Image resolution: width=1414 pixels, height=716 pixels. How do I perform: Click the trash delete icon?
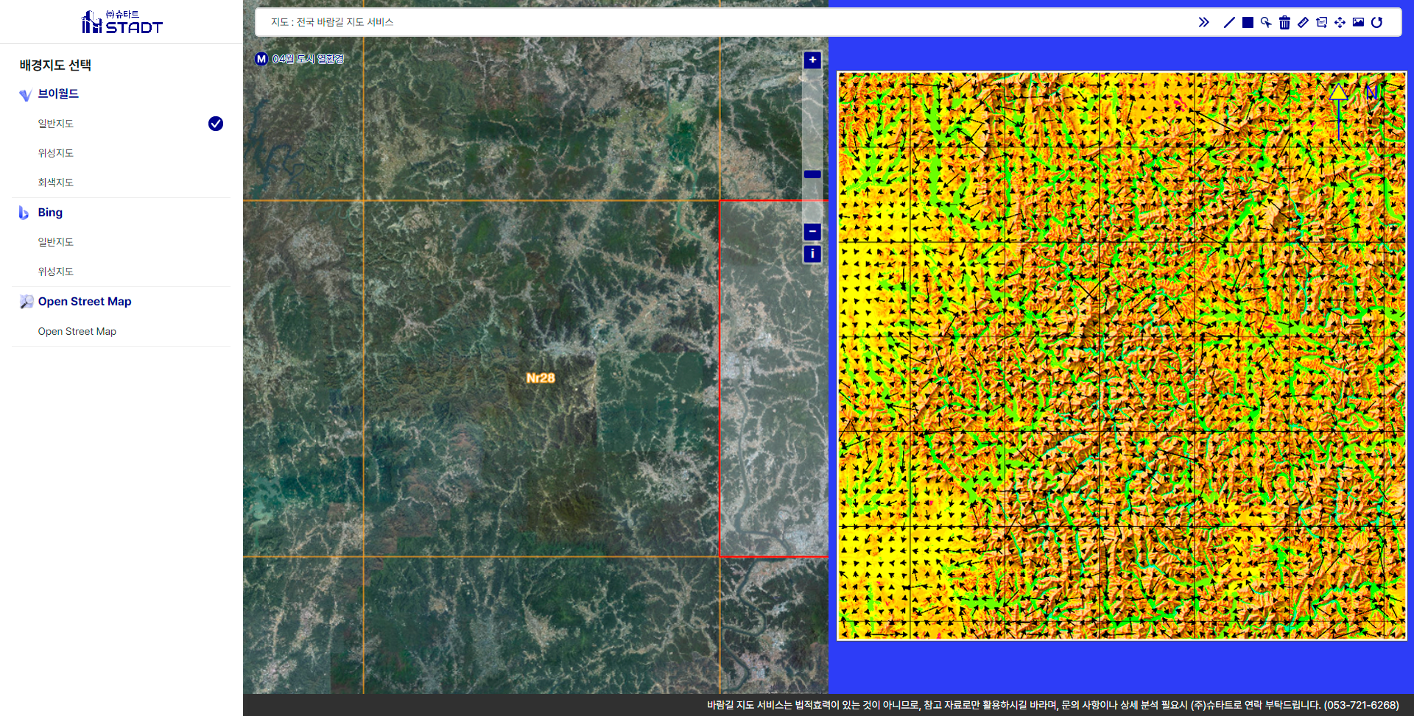tap(1284, 22)
